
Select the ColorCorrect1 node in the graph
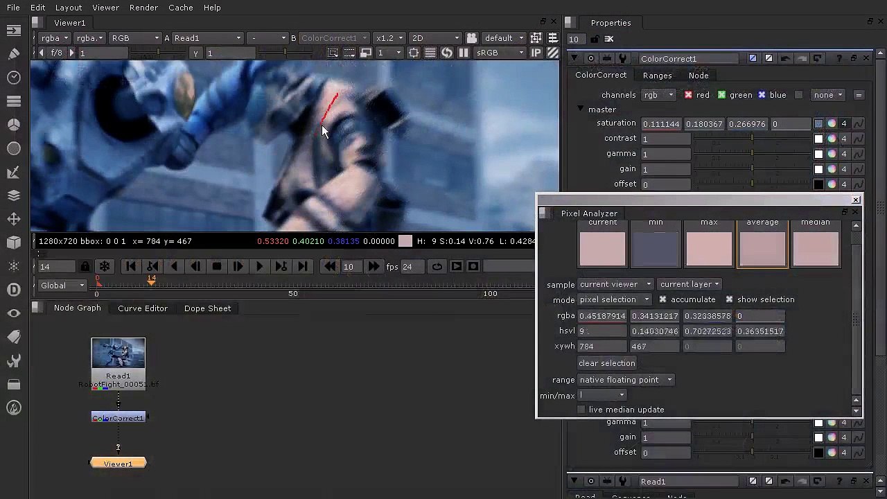pos(118,418)
